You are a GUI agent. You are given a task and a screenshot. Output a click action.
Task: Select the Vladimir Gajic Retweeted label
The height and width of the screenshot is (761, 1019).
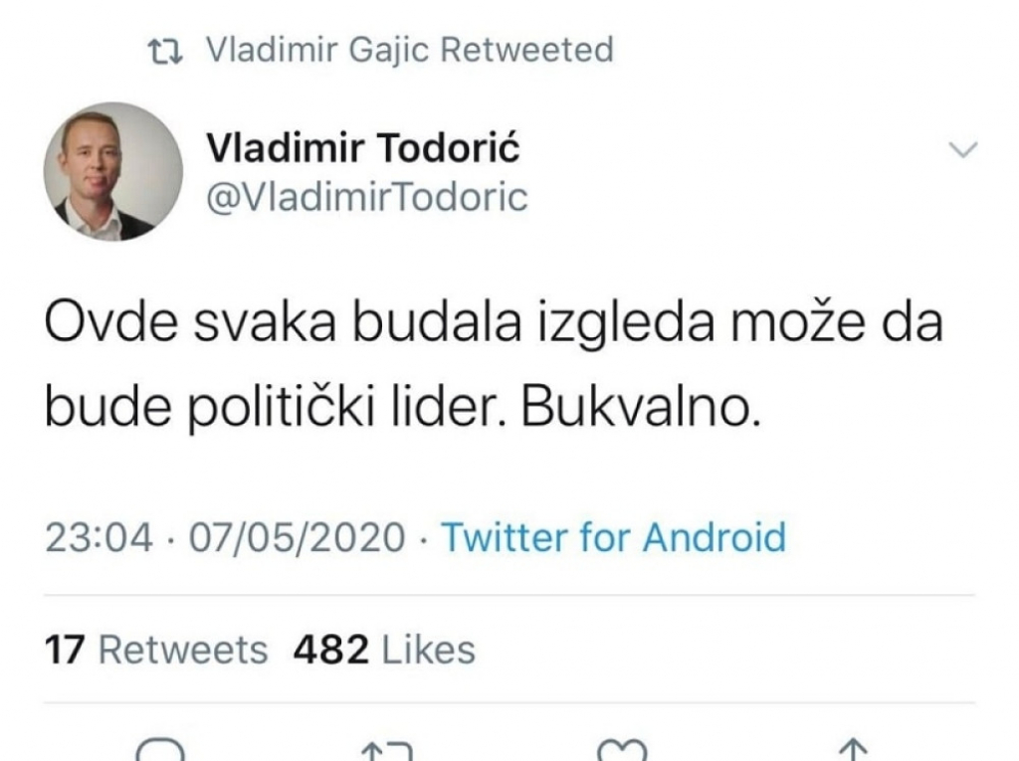pos(410,47)
